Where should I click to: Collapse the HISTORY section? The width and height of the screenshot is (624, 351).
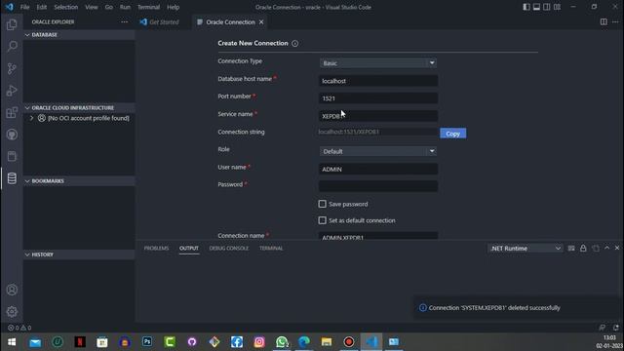point(79,254)
